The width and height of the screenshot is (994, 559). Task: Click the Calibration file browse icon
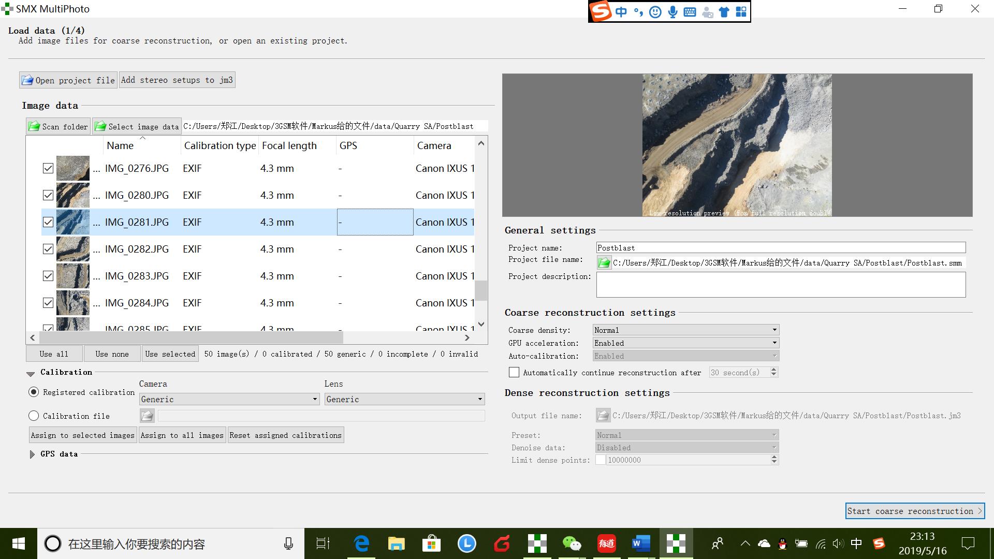pos(147,416)
